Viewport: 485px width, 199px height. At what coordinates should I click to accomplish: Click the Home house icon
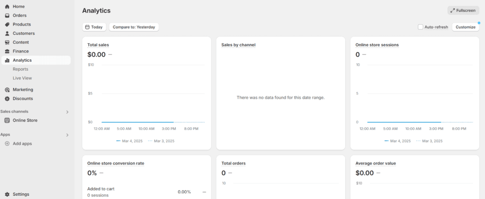(7, 7)
